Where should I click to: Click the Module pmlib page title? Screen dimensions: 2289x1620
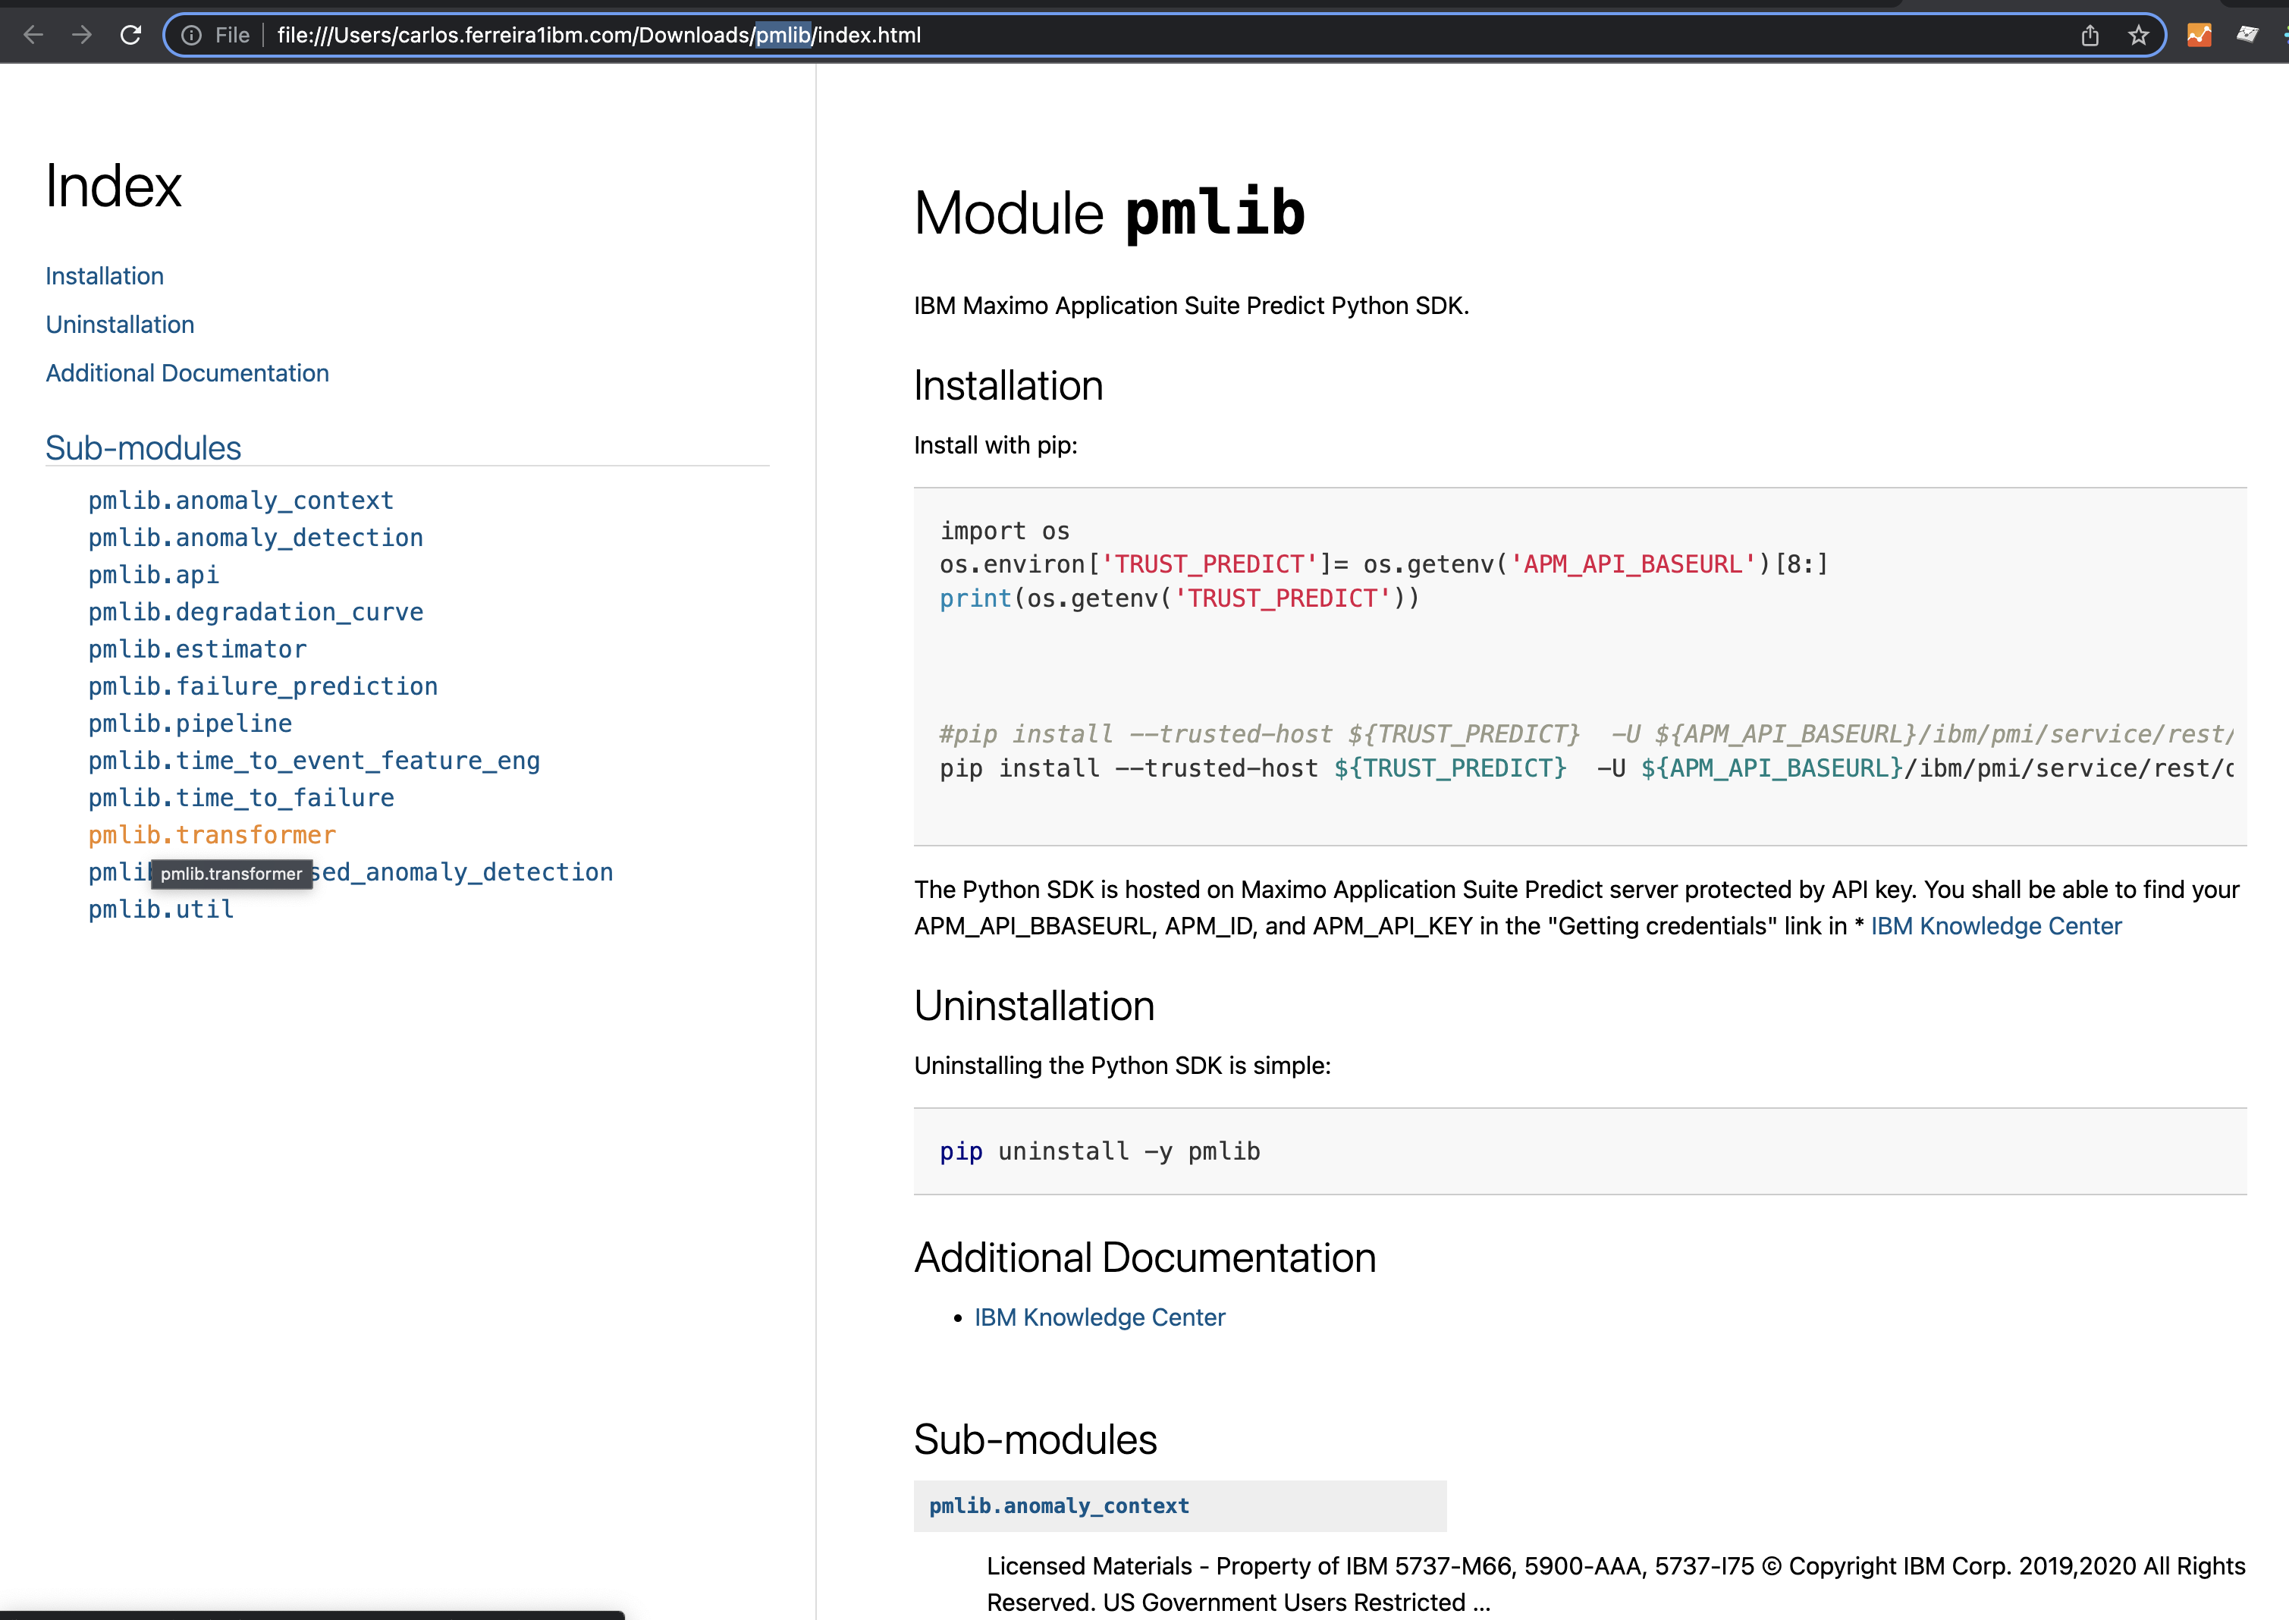pyautogui.click(x=1109, y=212)
